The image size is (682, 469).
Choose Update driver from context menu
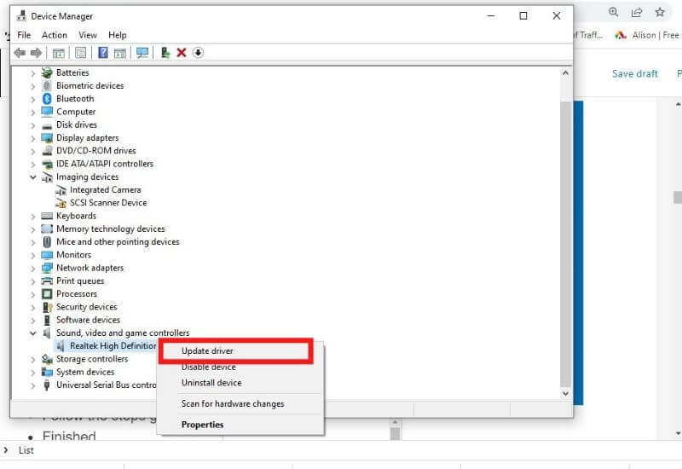click(207, 350)
